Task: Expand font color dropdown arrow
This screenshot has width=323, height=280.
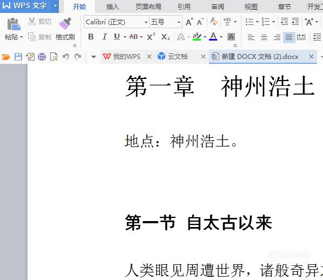Action: pyautogui.click(x=221, y=37)
